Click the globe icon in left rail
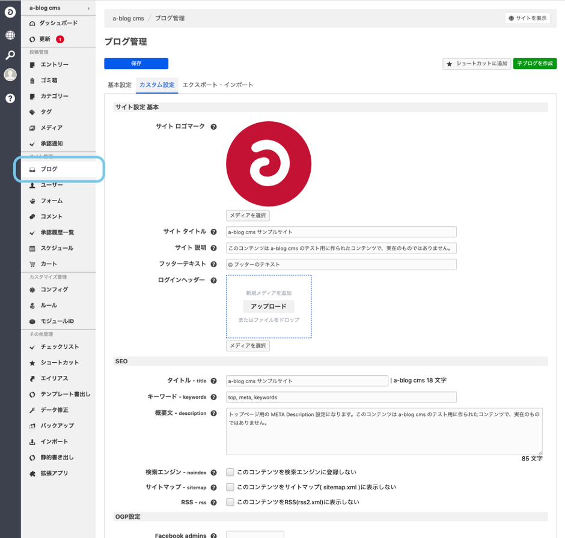 point(10,35)
